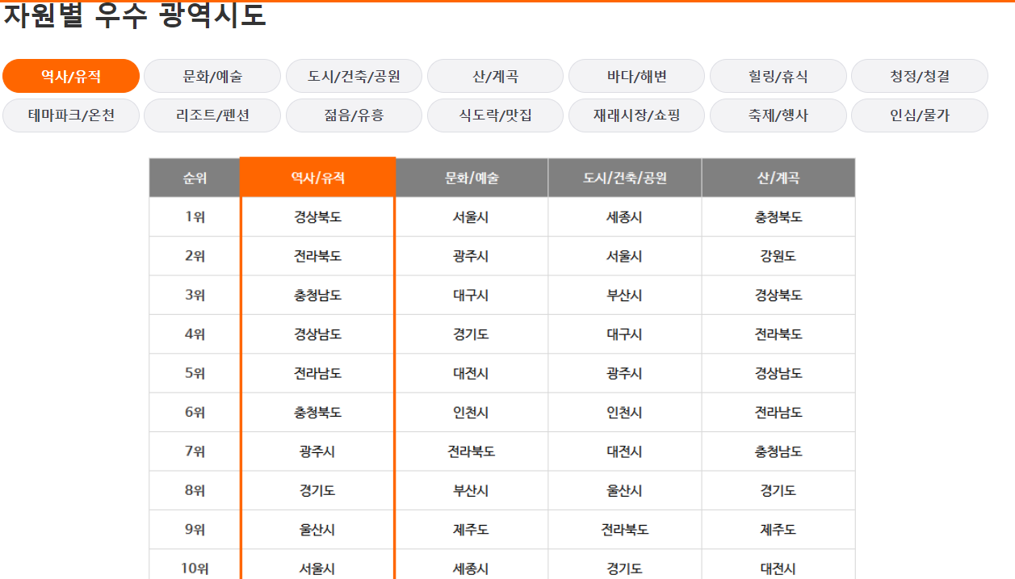Click the 문화/예술 table column header
1015x579 pixels.
point(472,178)
